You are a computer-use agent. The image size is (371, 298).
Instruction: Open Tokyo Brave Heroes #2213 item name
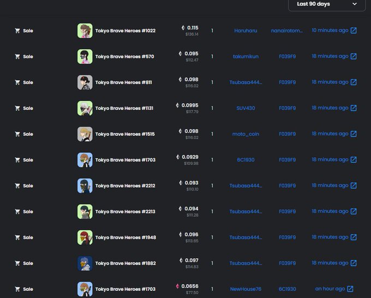pos(125,212)
